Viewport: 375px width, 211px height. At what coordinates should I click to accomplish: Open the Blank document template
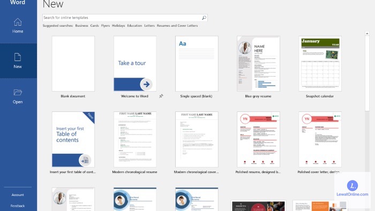pyautogui.click(x=73, y=64)
